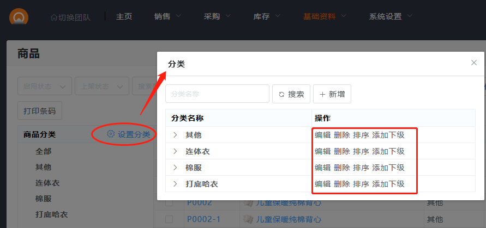Click the 分类名称 search input field
This screenshot has height=228, width=486.
217,94
